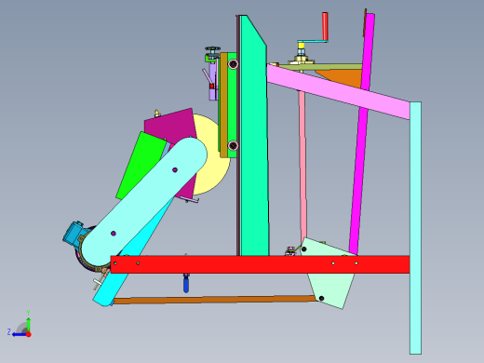Screen dimensions: 484x363
Task: Select the blue knob under the red beam
Action: click(x=186, y=285)
